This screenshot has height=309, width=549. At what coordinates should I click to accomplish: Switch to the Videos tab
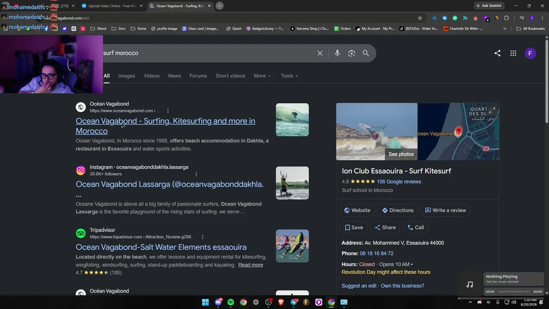point(151,76)
